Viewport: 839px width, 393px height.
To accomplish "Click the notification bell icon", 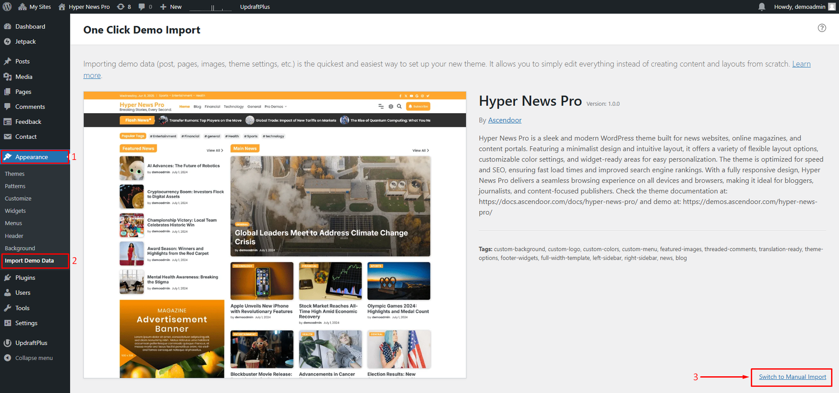I will (x=762, y=7).
